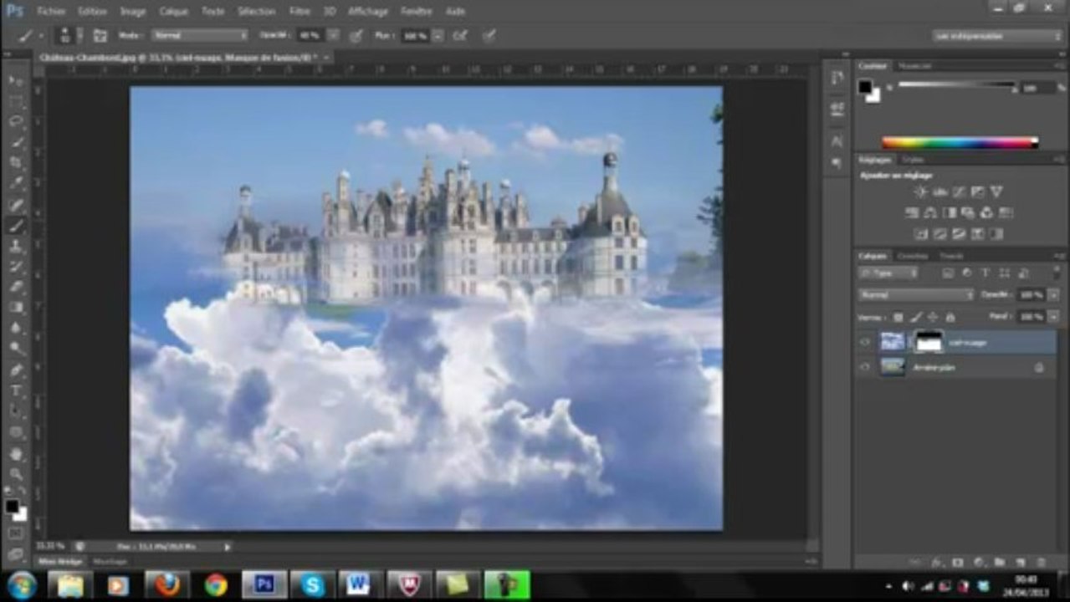
Task: Select the Pen tool
Action: (16, 370)
